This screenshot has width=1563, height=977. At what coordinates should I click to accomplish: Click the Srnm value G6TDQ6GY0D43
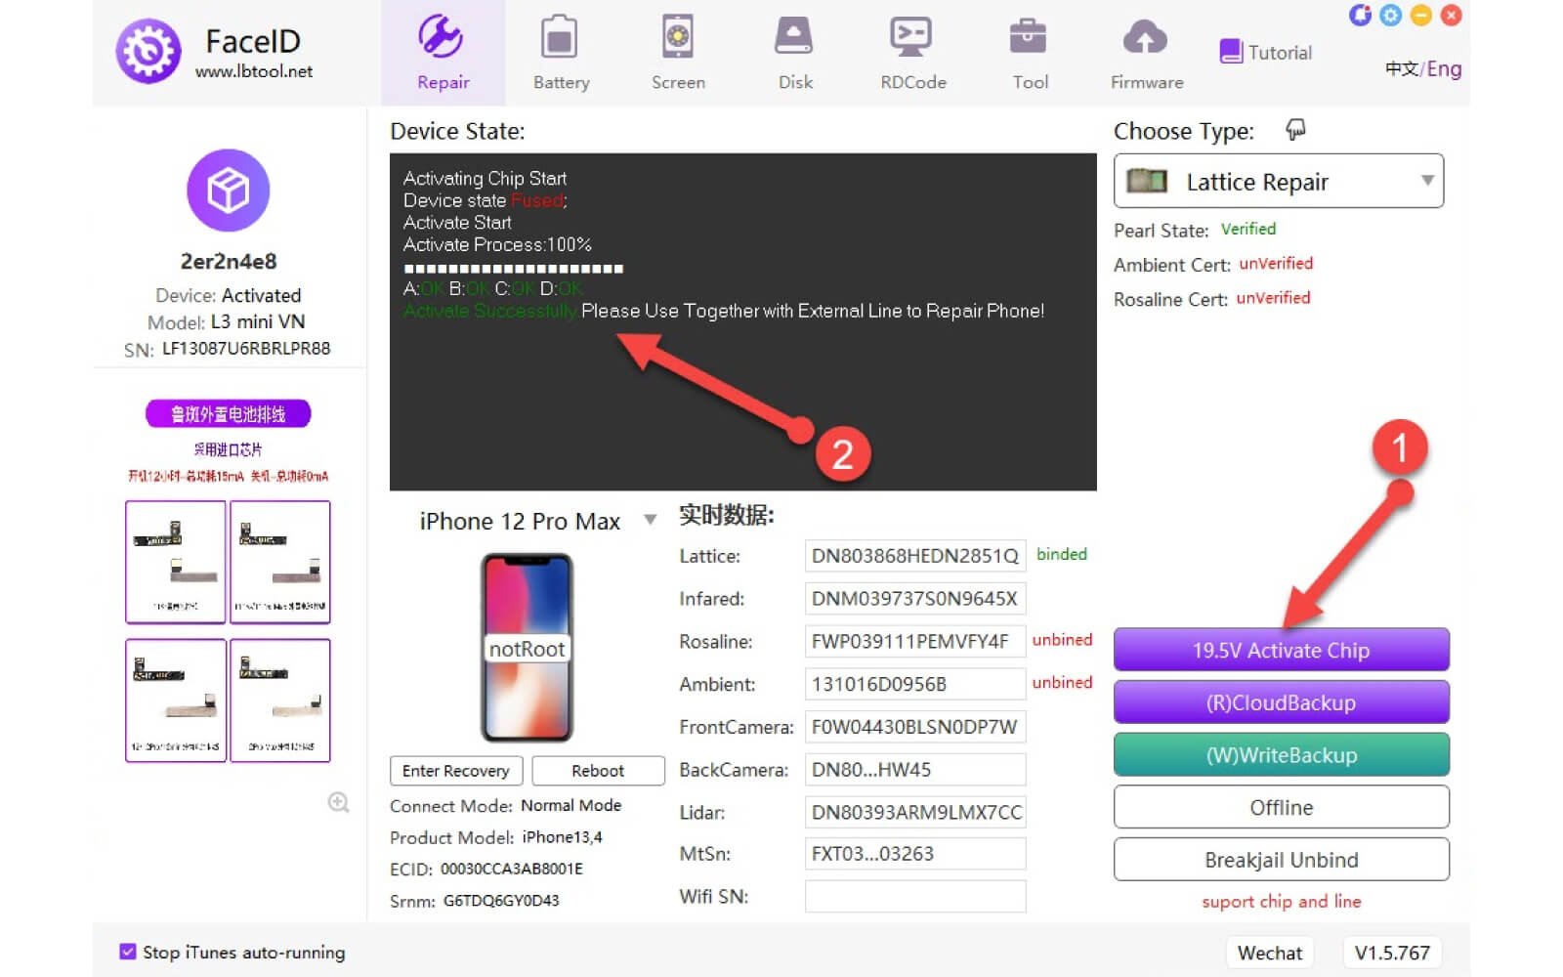(501, 901)
